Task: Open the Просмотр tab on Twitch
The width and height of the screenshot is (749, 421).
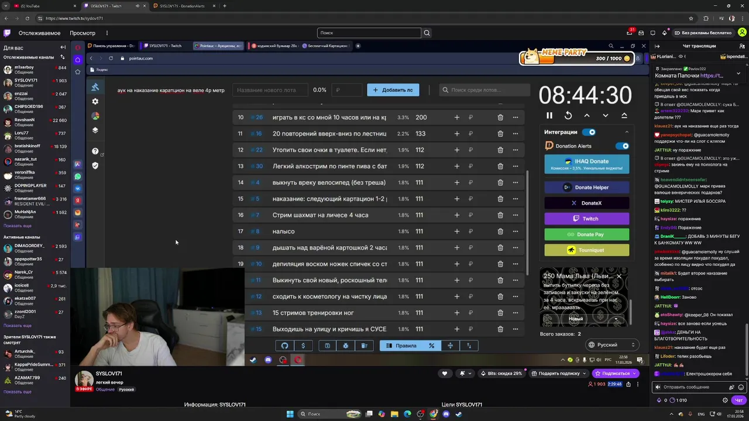Action: click(x=83, y=33)
